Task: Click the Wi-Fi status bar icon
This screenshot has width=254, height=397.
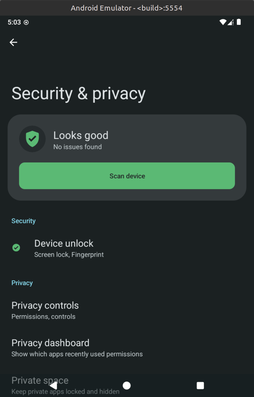Action: pyautogui.click(x=223, y=22)
